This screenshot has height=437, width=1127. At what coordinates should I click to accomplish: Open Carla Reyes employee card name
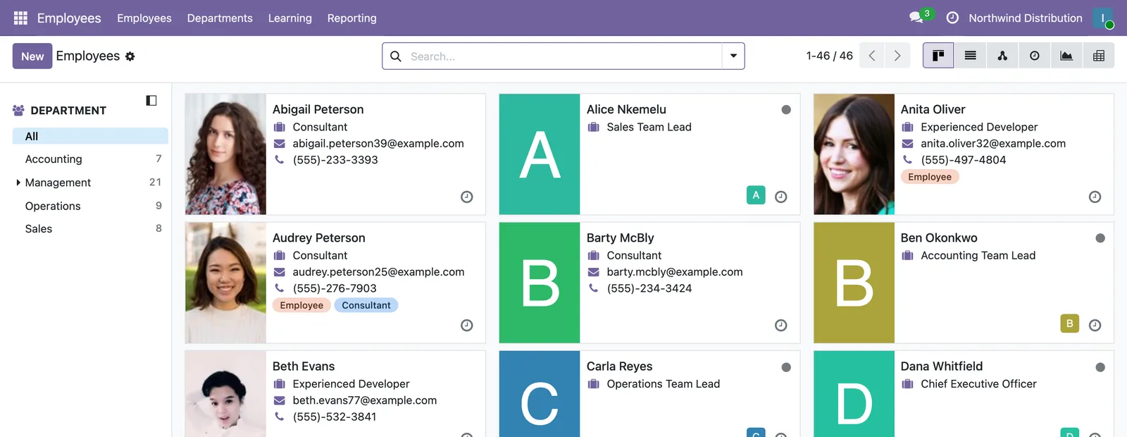click(620, 367)
